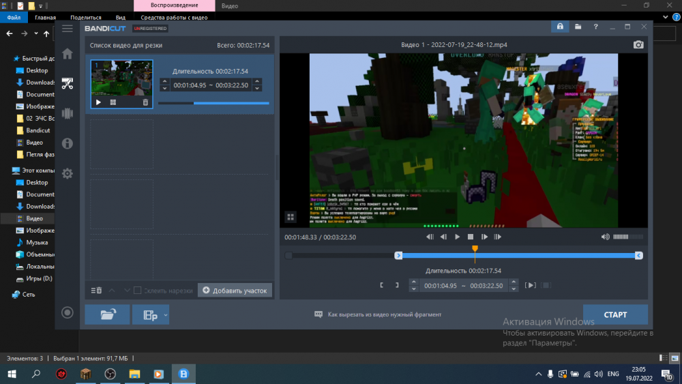This screenshot has width=682, height=384.
Task: Click the blue timeline range bar
Action: (518, 256)
